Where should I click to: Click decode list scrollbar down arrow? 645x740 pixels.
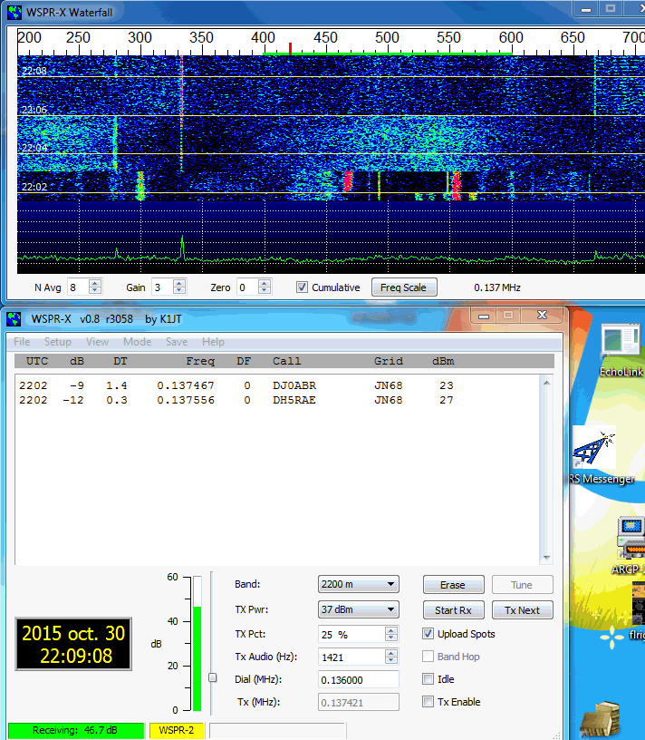click(x=546, y=558)
